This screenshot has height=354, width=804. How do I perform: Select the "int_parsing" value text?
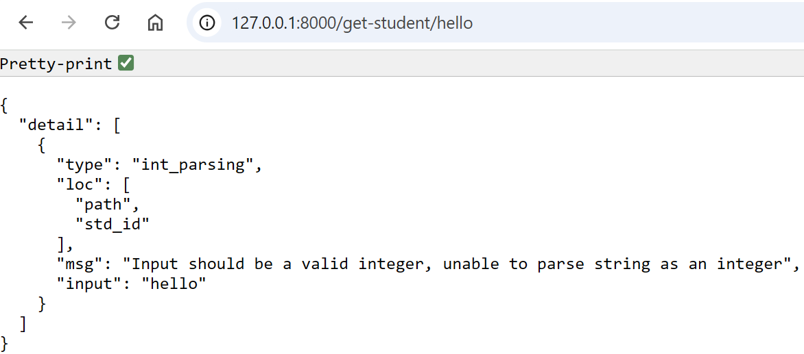(197, 165)
